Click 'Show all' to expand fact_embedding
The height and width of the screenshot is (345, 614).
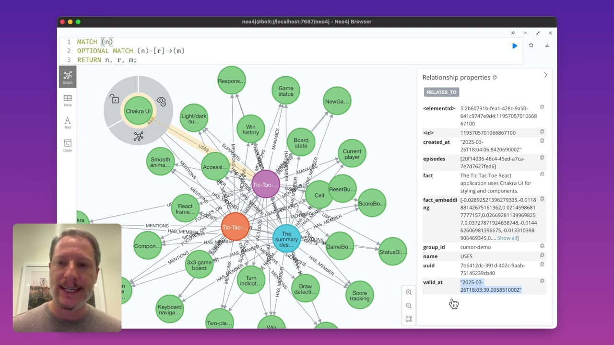508,238
